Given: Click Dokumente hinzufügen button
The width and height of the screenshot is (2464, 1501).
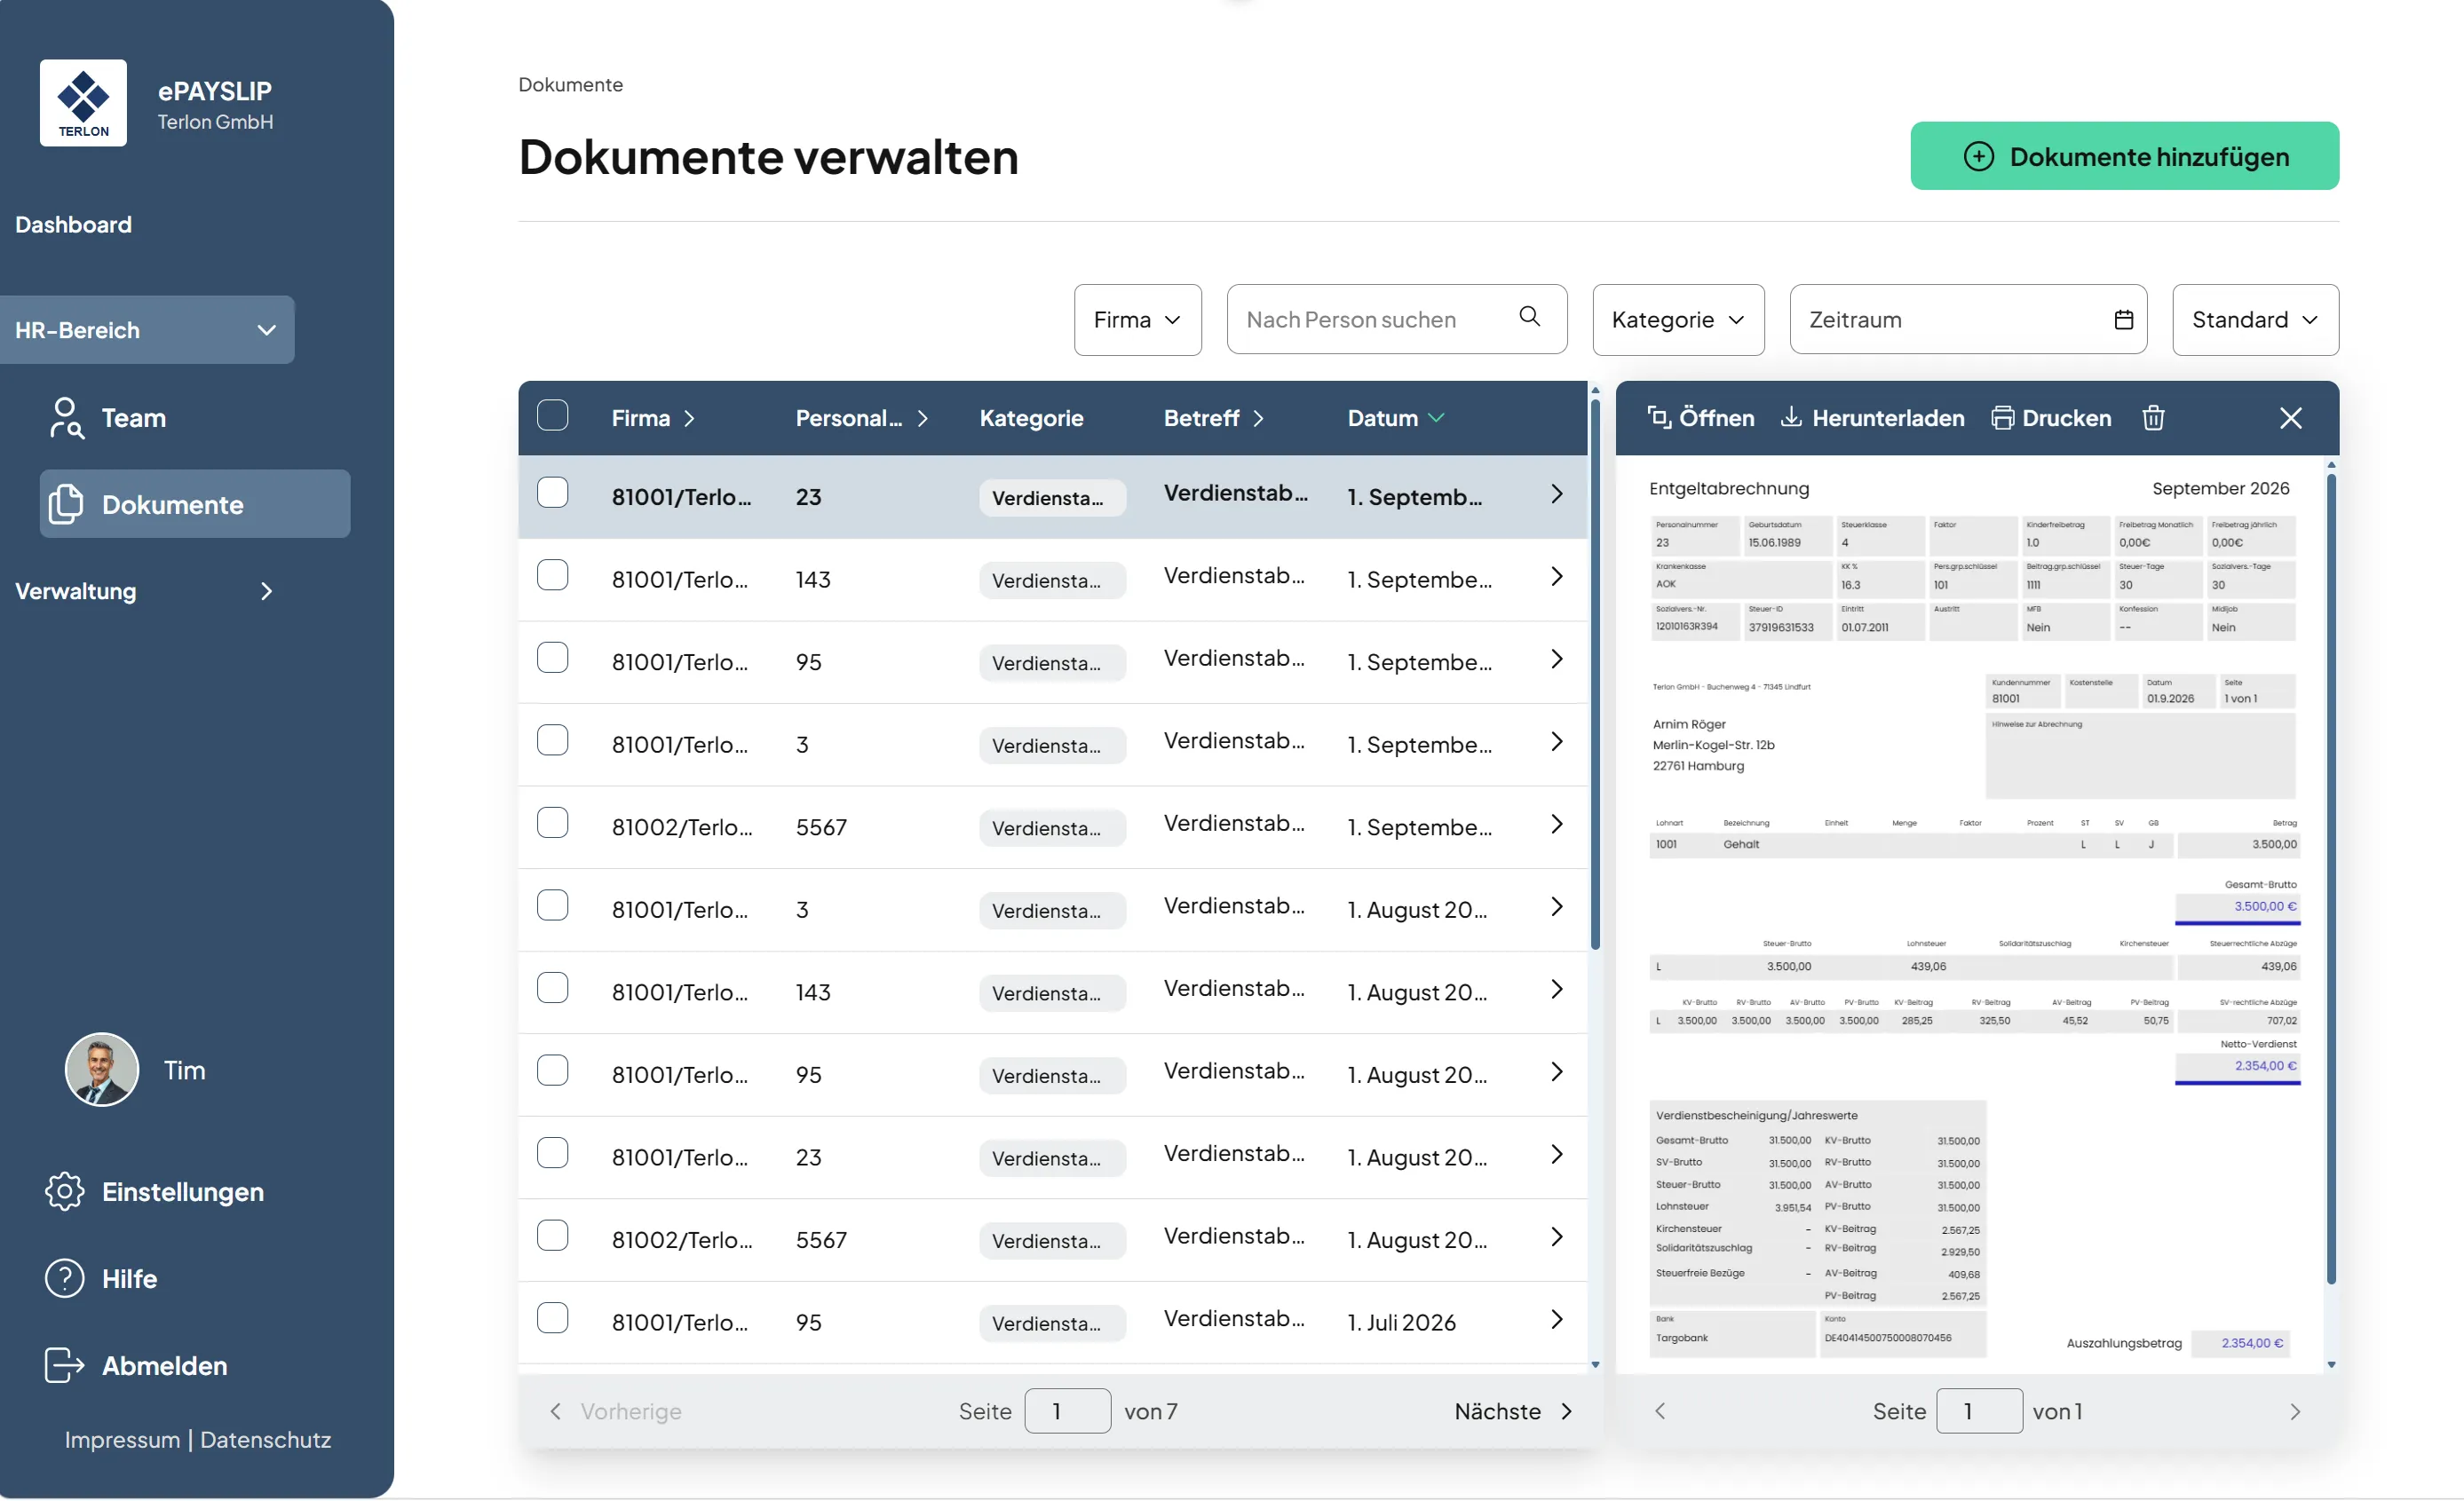Looking at the screenshot, I should pos(2123,156).
